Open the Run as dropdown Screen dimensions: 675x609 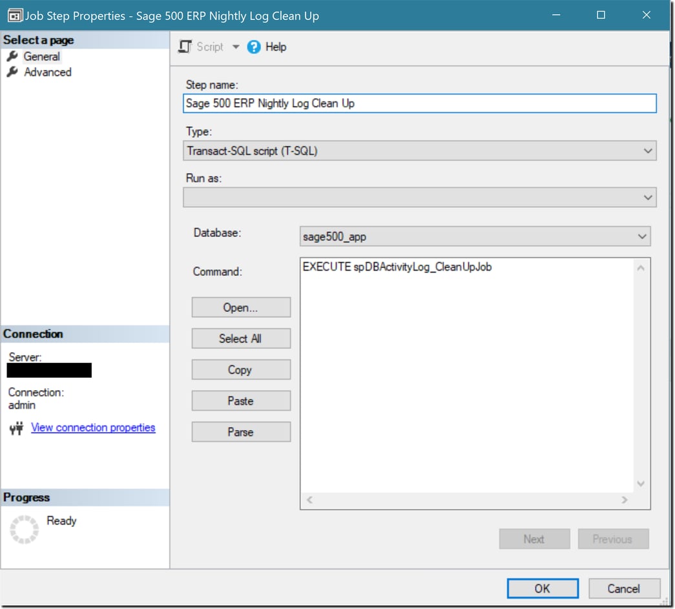pos(649,197)
